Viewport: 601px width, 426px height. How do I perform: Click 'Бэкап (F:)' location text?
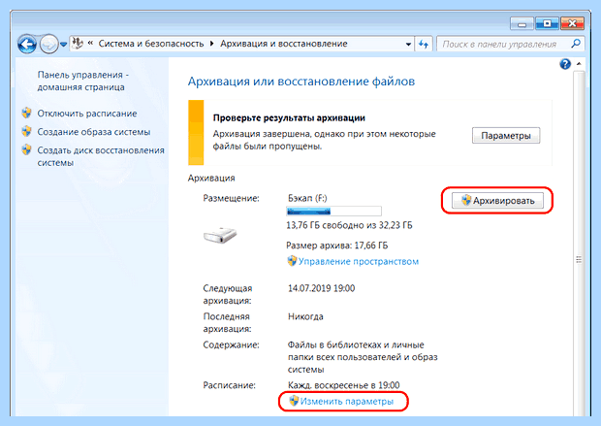pos(307,198)
